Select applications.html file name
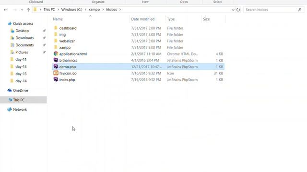 (x=73, y=54)
